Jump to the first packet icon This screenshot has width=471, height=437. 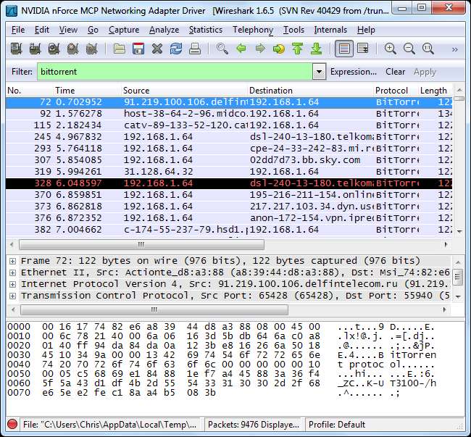(298, 49)
